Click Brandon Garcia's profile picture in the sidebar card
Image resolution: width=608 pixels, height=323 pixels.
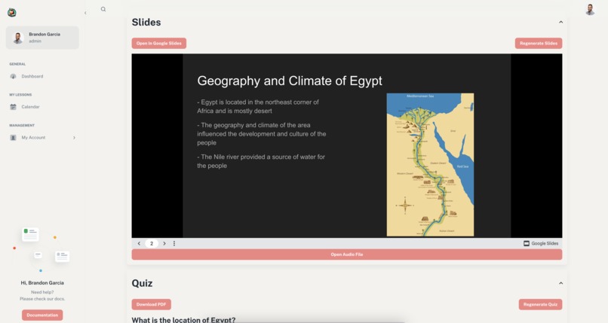coord(18,38)
